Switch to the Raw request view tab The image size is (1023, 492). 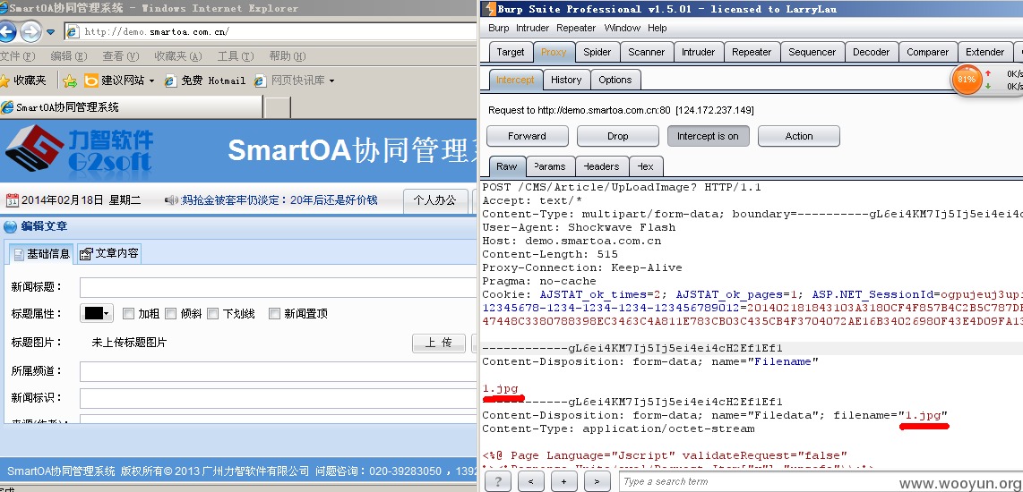point(507,166)
